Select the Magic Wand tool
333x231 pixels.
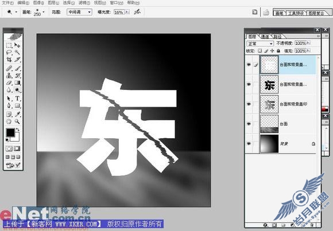click(17, 52)
